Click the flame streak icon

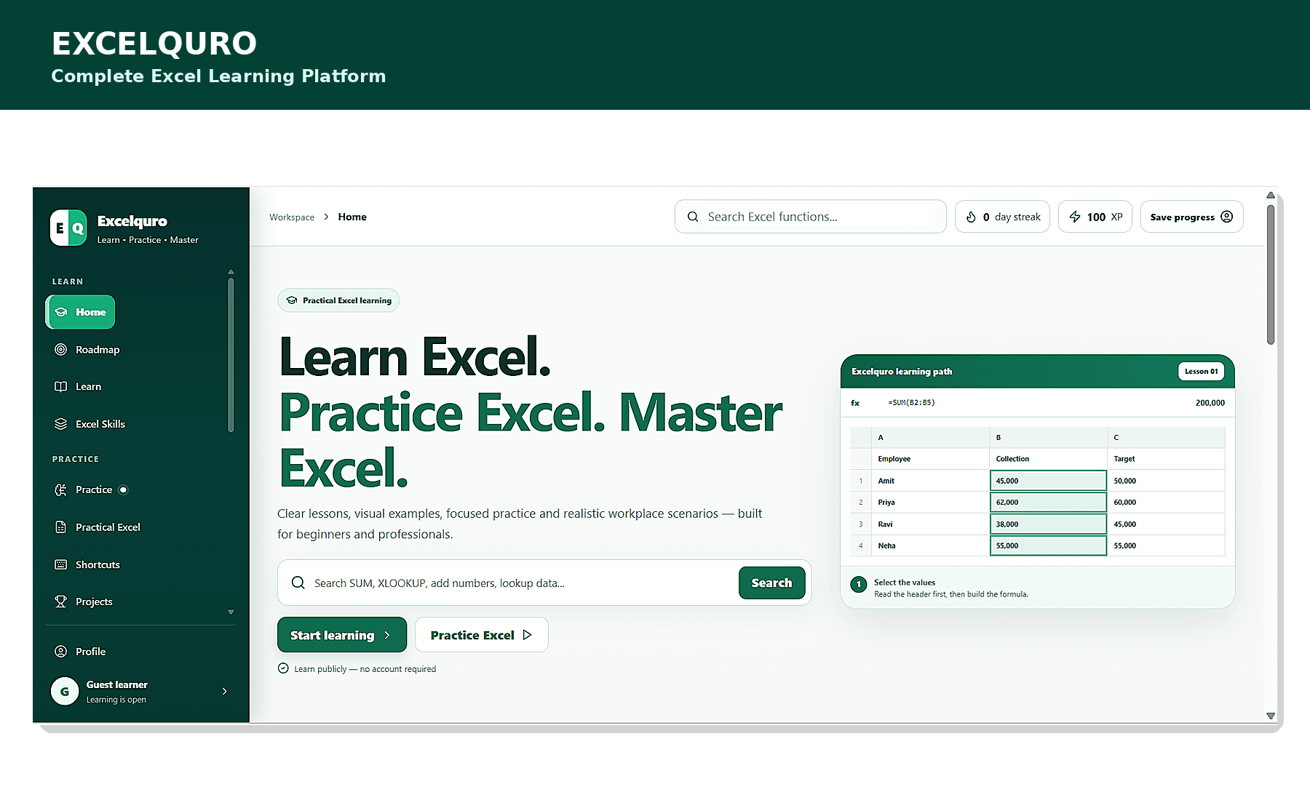point(971,217)
